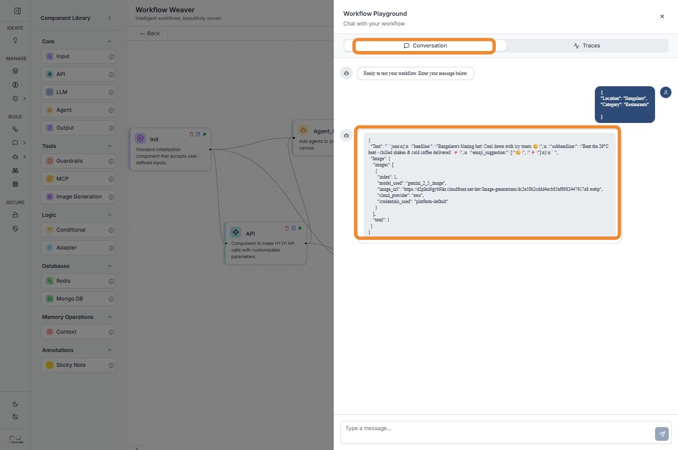Toggle the main sidebar panel icon
Viewport: 678px width, 450px height.
[17, 11]
